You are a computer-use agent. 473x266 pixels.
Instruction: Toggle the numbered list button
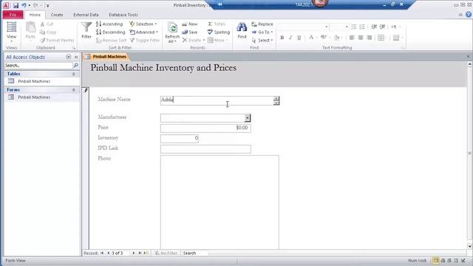362,27
